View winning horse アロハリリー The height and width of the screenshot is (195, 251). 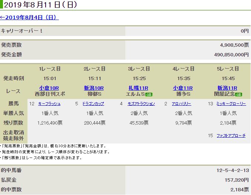point(182,104)
